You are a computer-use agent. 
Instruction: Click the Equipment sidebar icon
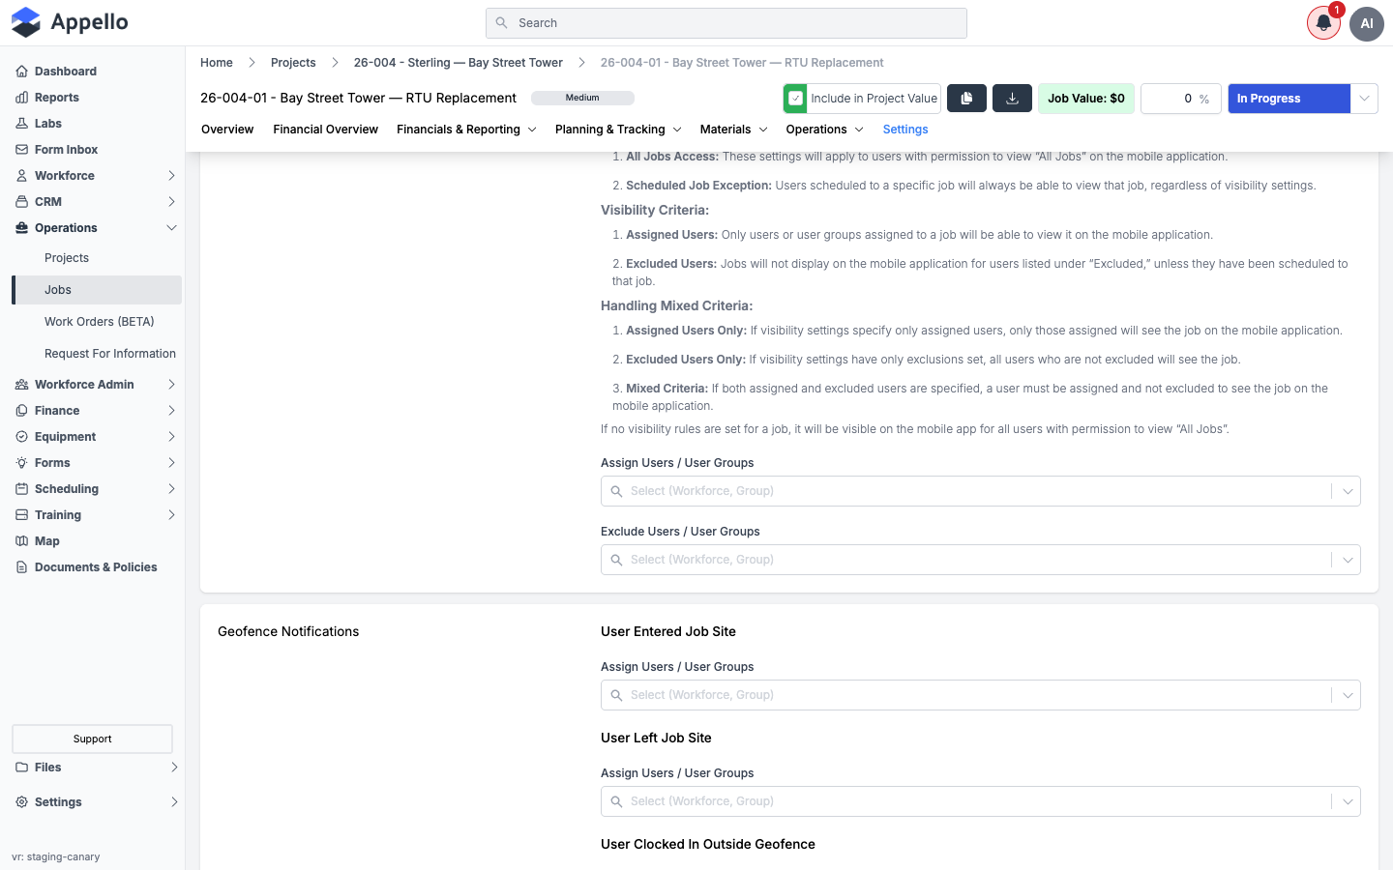[21, 437]
